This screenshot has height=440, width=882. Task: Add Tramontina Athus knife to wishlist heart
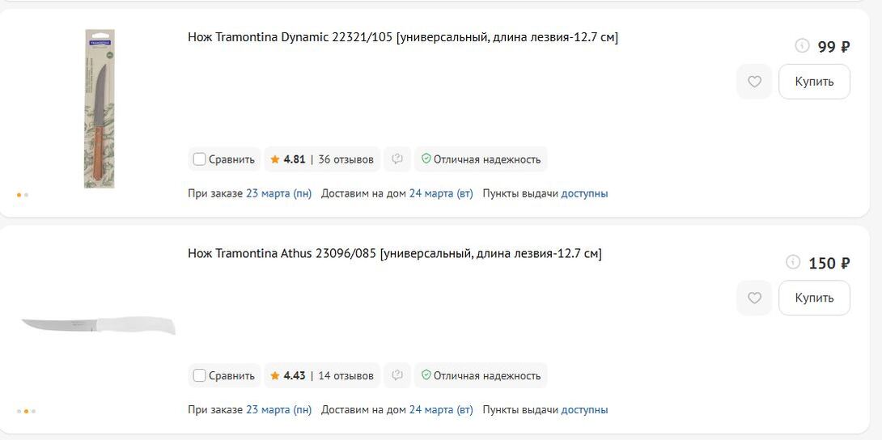point(754,298)
